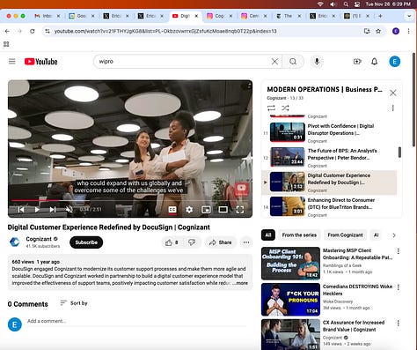The image size is (417, 350).
Task: Open Comedians DESTROYING Woke Hecklers video title
Action: [357, 290]
